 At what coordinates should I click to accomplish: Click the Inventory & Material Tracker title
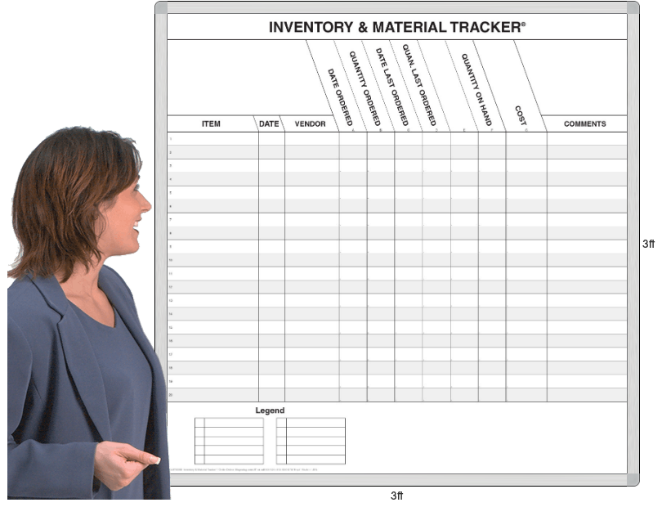click(x=397, y=27)
